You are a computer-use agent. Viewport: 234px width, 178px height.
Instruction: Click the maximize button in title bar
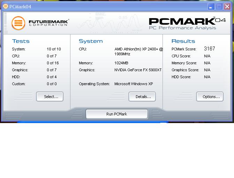(x=219, y=7)
